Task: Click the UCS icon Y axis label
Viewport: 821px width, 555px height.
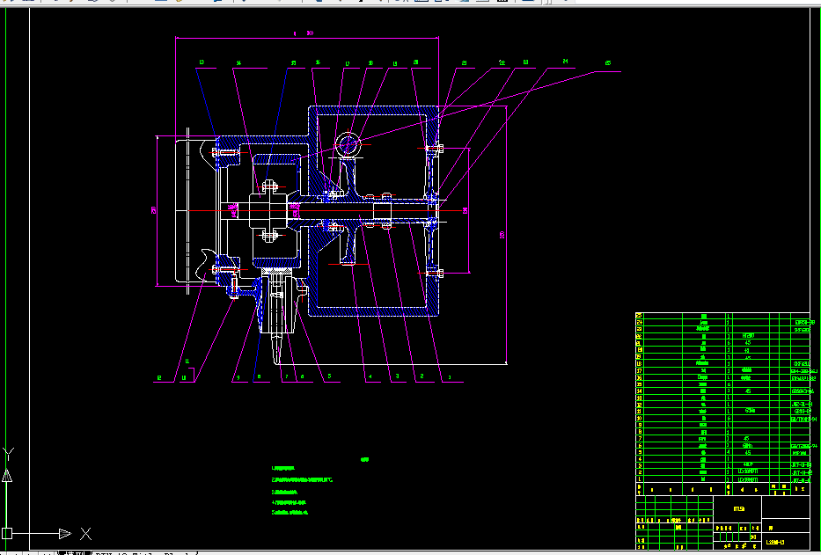Action: (x=8, y=454)
